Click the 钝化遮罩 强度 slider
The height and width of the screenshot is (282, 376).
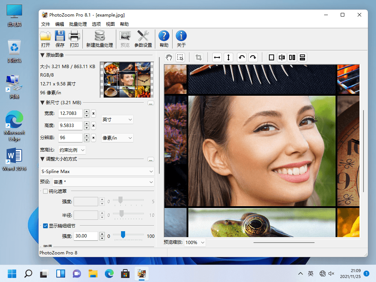pos(128,200)
